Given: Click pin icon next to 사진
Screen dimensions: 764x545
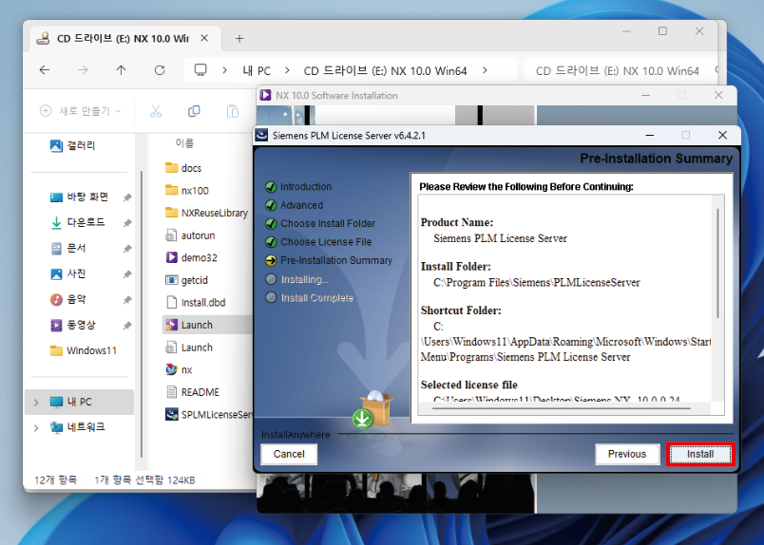Looking at the screenshot, I should pos(127,274).
